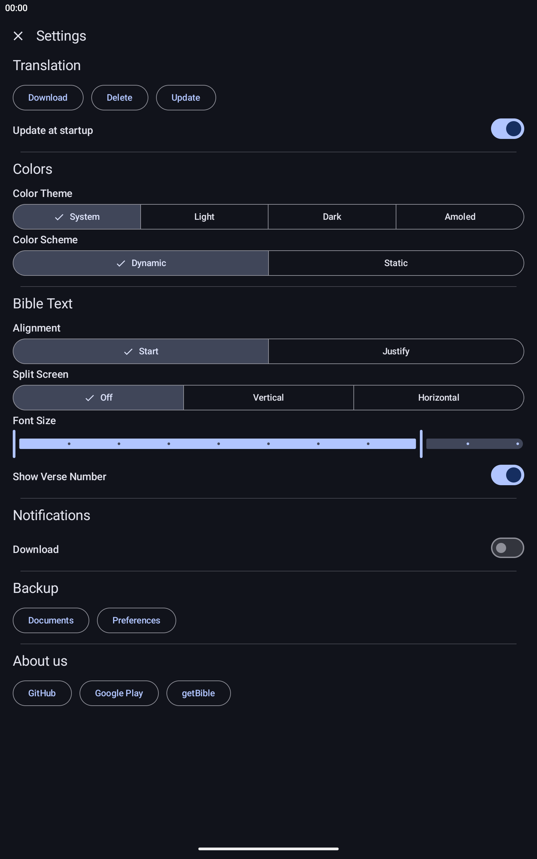The height and width of the screenshot is (859, 537).
Task: Set split screen to Vertical
Action: click(x=268, y=398)
